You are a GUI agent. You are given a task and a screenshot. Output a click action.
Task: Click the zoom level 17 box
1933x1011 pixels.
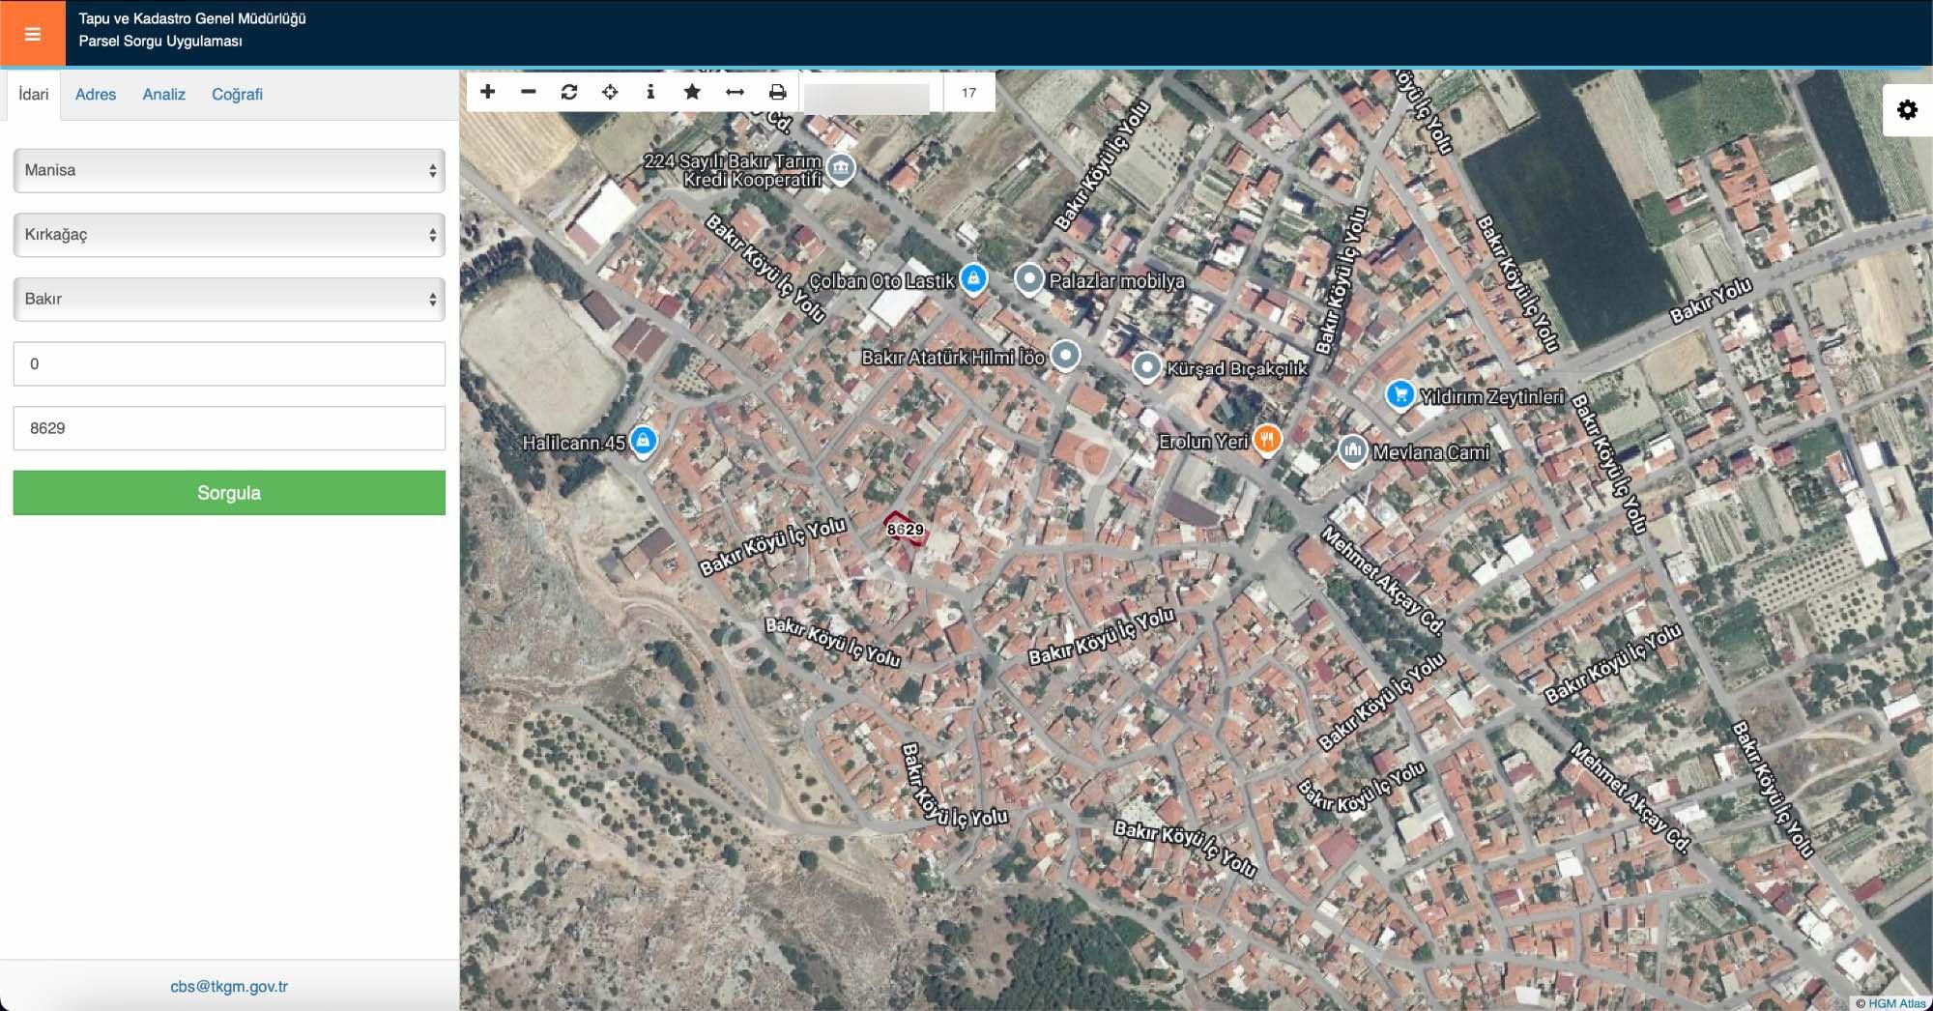point(968,93)
